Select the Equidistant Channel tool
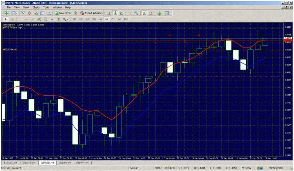The width and height of the screenshot is (294, 171). [x=39, y=19]
